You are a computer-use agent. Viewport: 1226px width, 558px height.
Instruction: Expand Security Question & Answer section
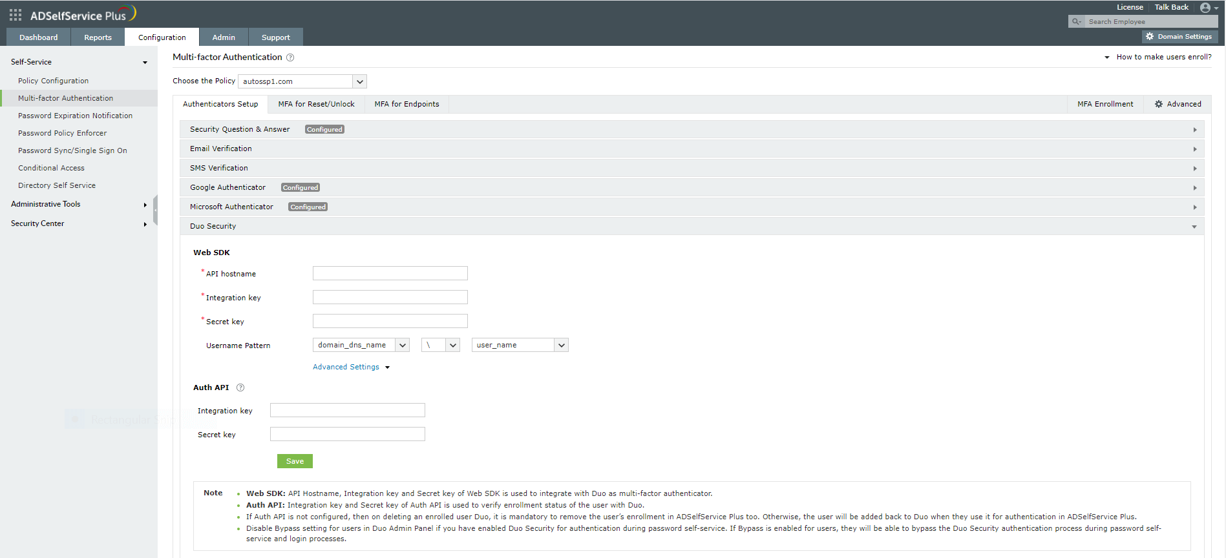coord(692,130)
